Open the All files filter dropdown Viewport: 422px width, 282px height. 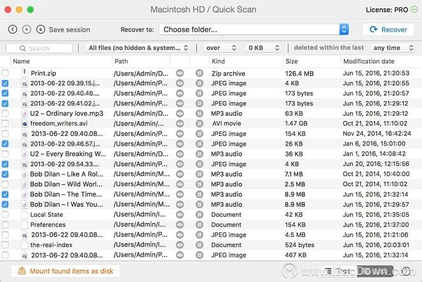click(x=137, y=48)
